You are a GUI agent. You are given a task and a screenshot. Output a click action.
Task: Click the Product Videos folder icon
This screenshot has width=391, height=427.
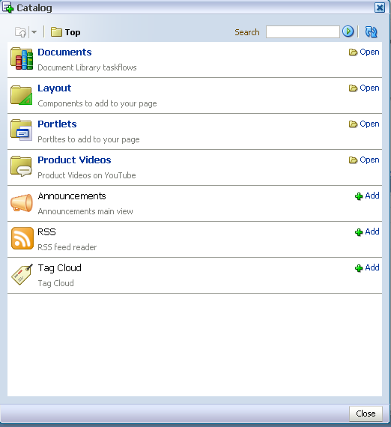click(22, 166)
